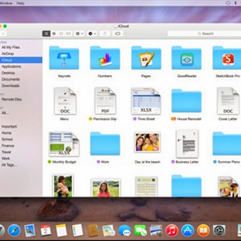The width and height of the screenshot is (241, 241).
Task: Expand All Tags in the sidebar
Action: [x=9, y=165]
